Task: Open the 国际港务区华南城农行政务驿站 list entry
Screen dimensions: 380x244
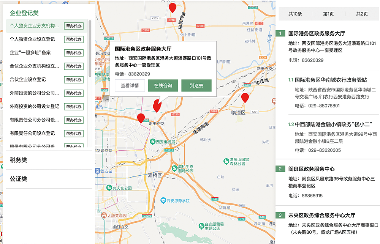Action: 331,80
